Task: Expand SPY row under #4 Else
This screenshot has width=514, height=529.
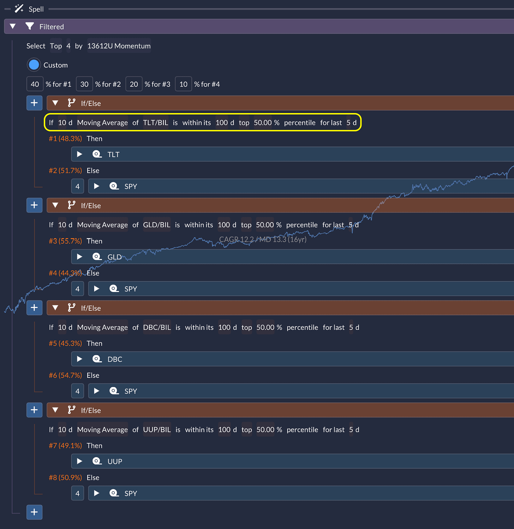Action: click(97, 289)
